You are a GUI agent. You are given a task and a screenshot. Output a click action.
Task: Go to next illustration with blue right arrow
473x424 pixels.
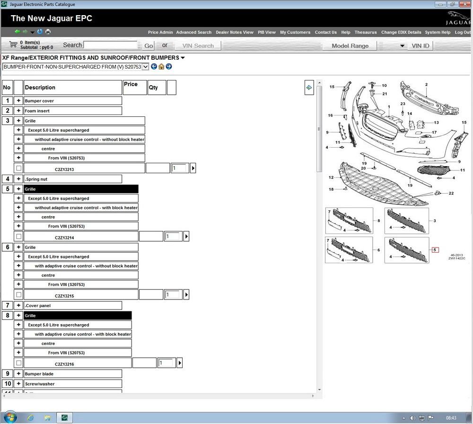(x=169, y=67)
